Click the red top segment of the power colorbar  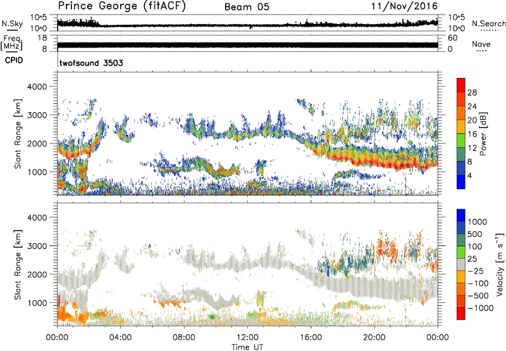(x=461, y=86)
